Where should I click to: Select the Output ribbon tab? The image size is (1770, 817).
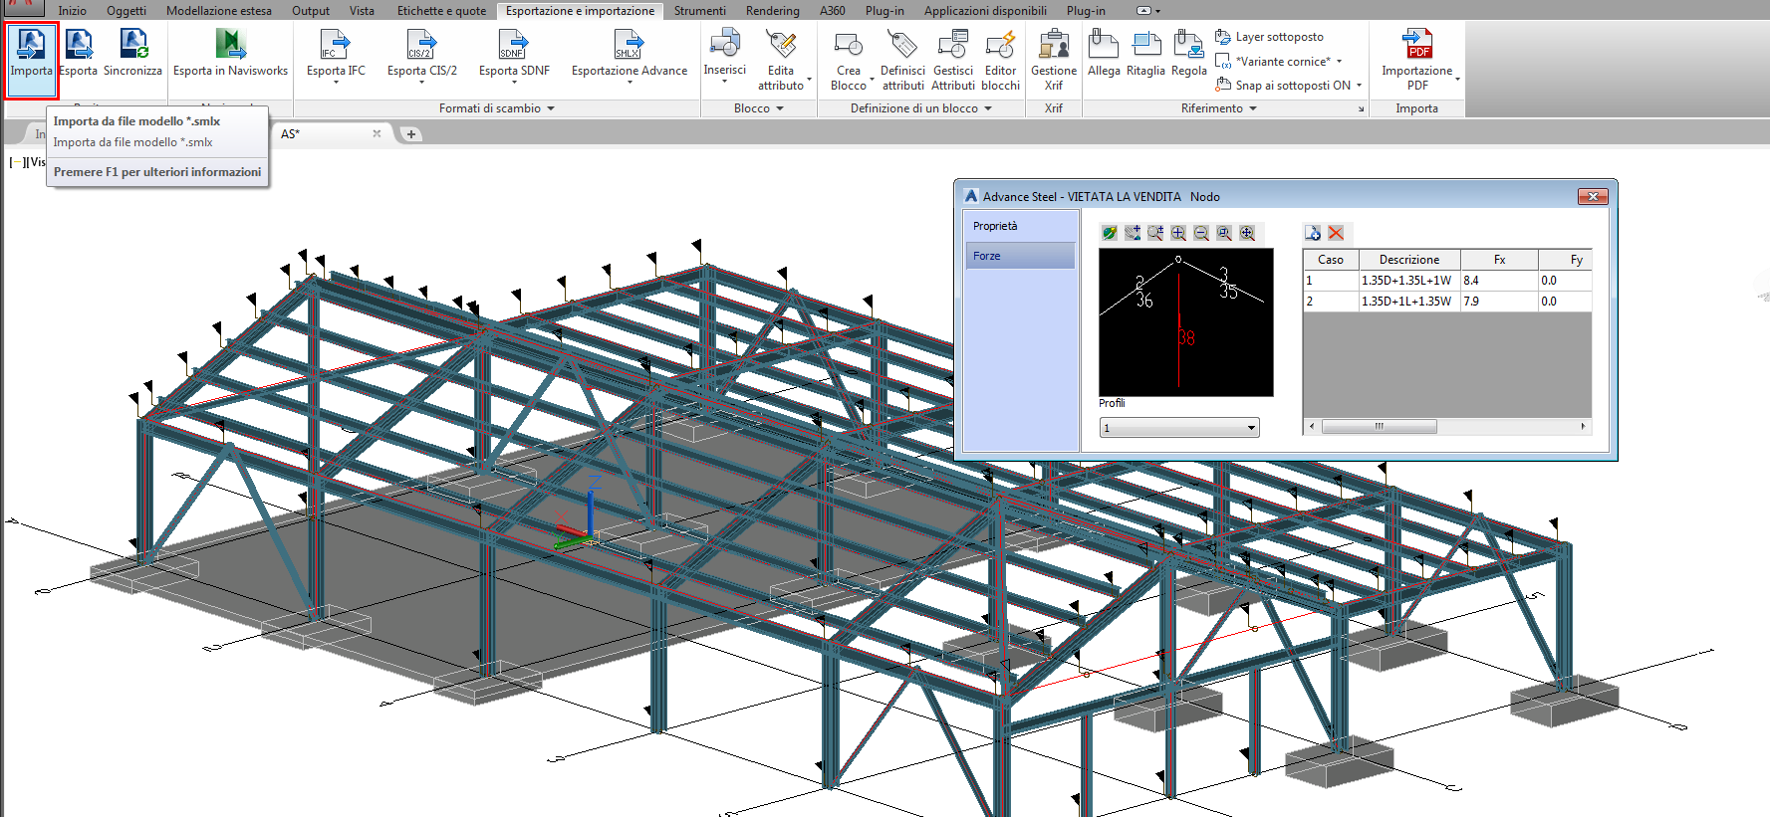coord(311,11)
